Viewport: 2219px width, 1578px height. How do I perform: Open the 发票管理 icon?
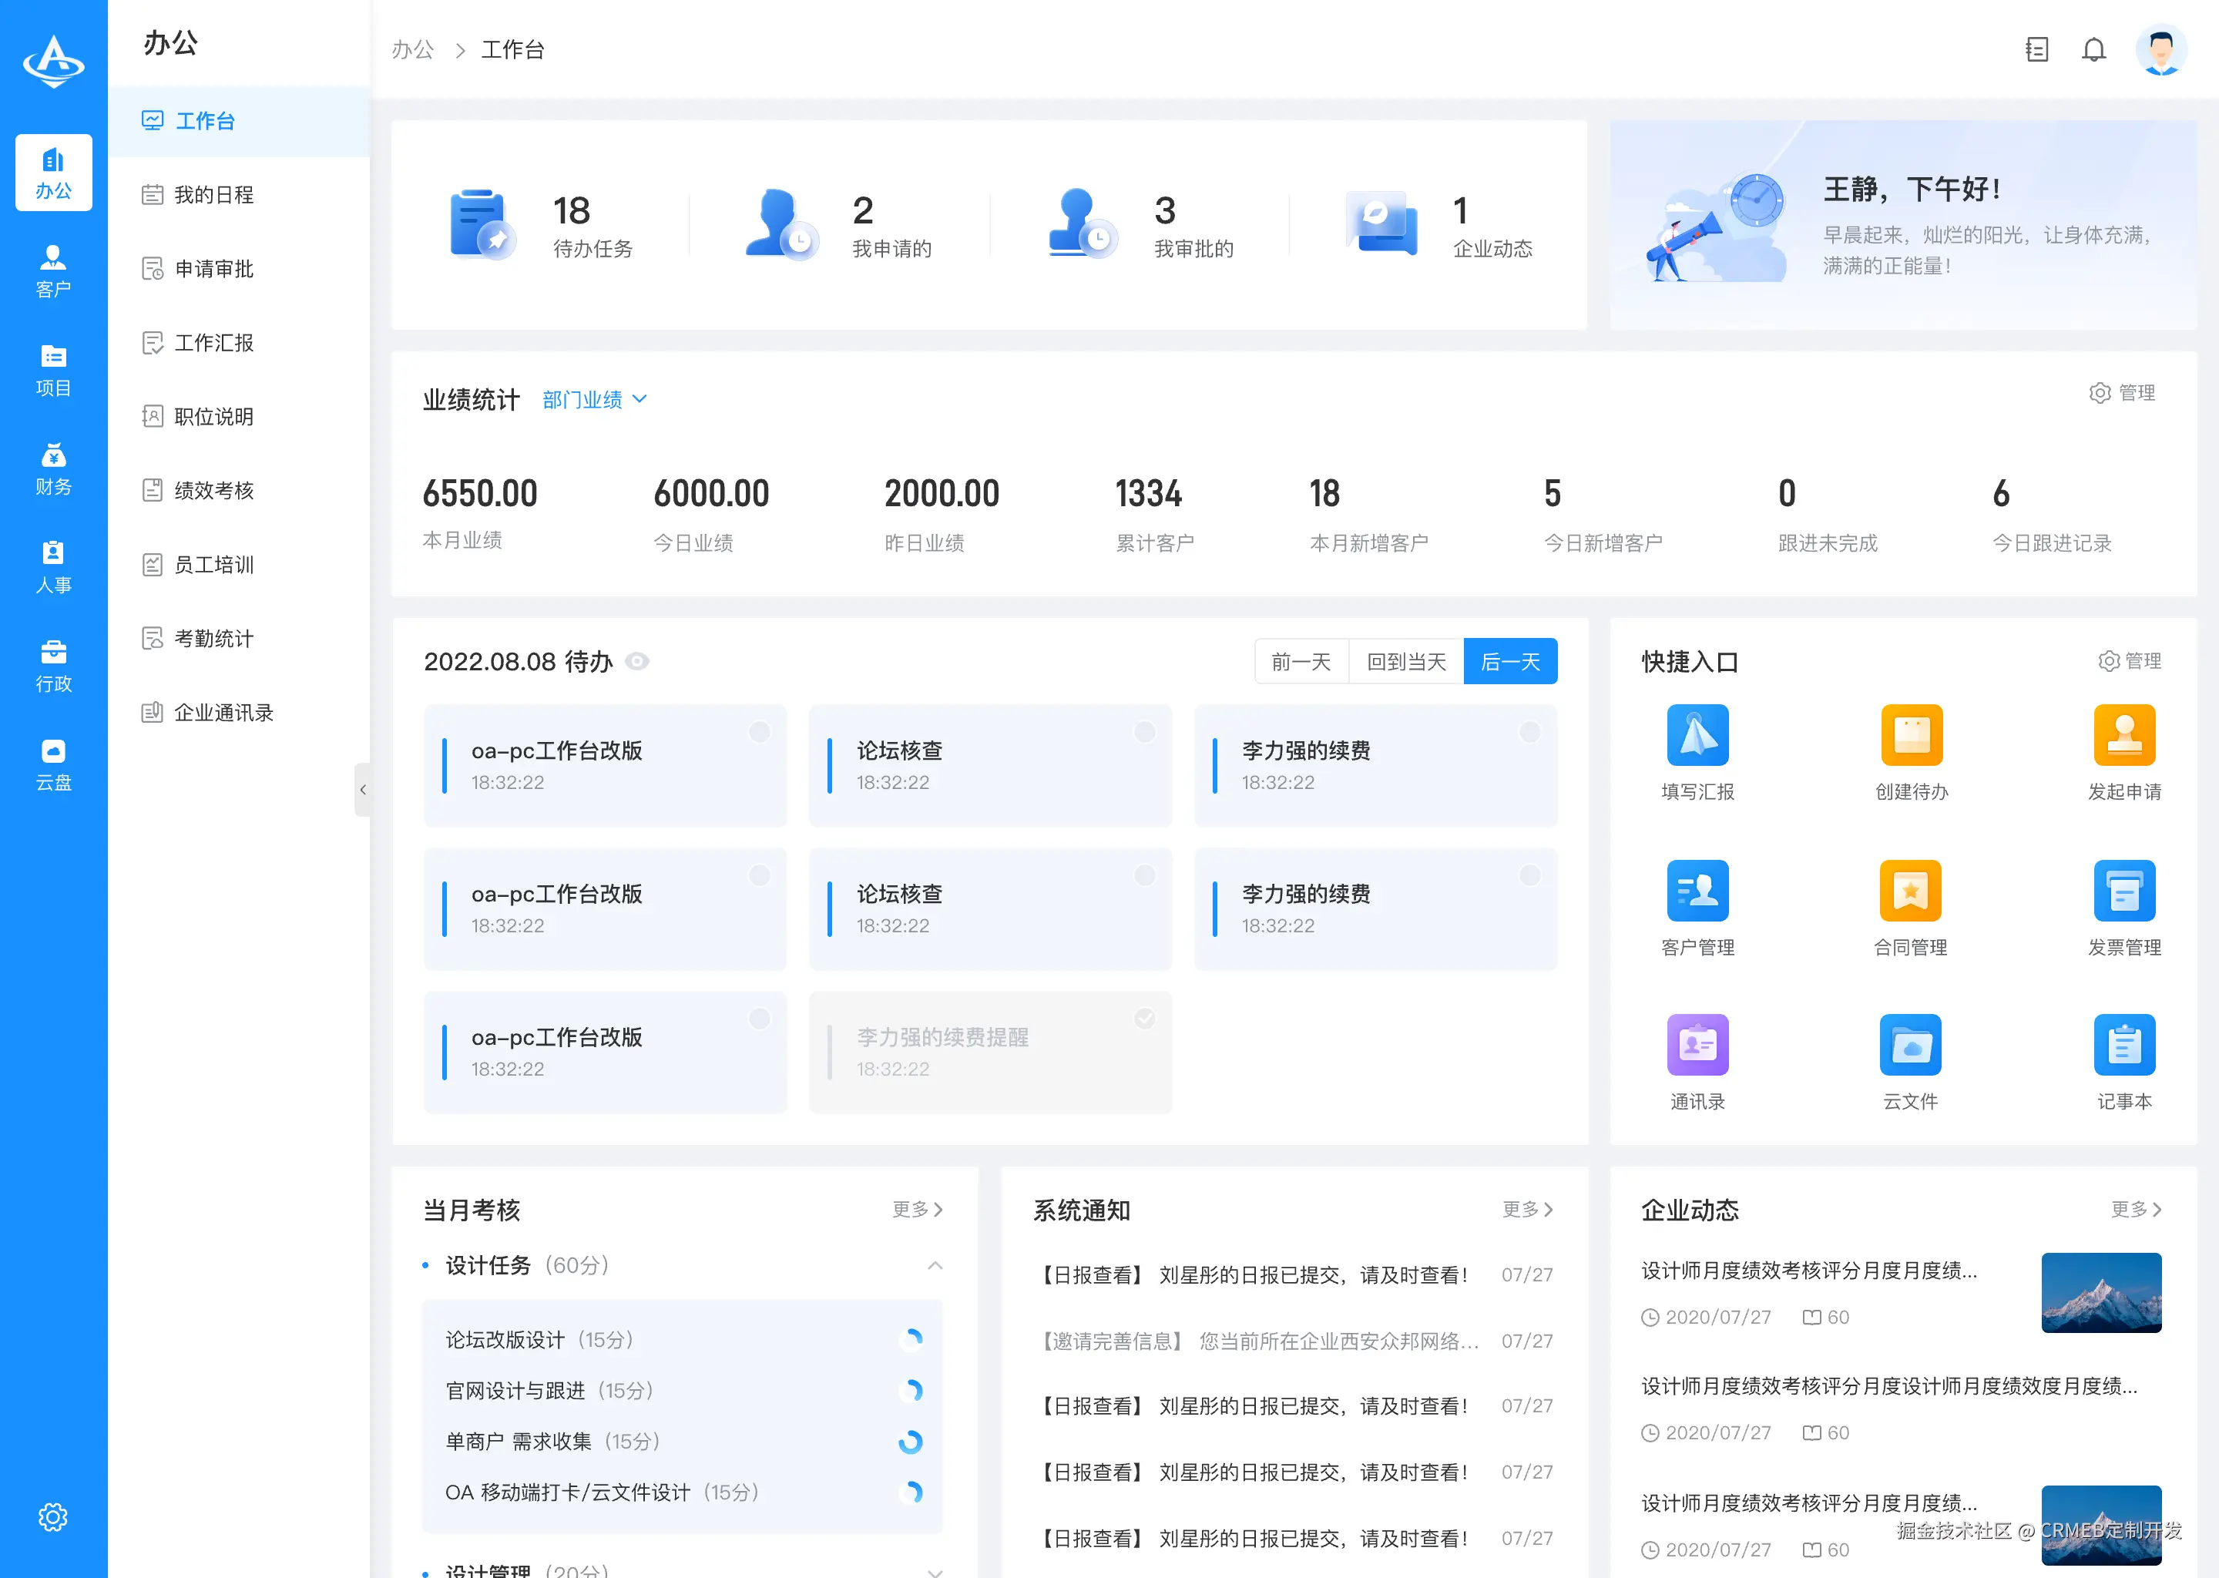click(2125, 889)
